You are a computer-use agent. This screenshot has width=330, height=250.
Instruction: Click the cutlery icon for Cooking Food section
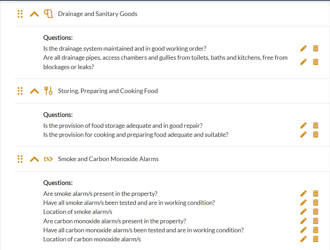48,91
